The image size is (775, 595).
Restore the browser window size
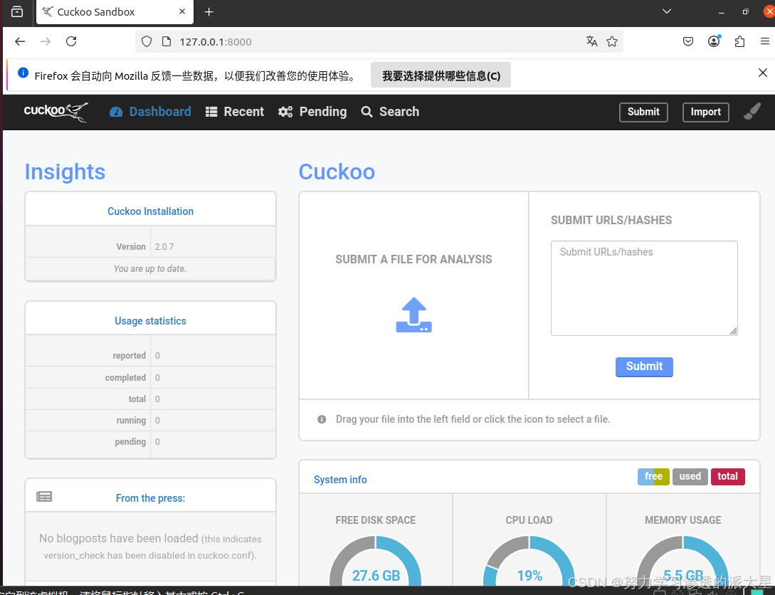[x=745, y=11]
